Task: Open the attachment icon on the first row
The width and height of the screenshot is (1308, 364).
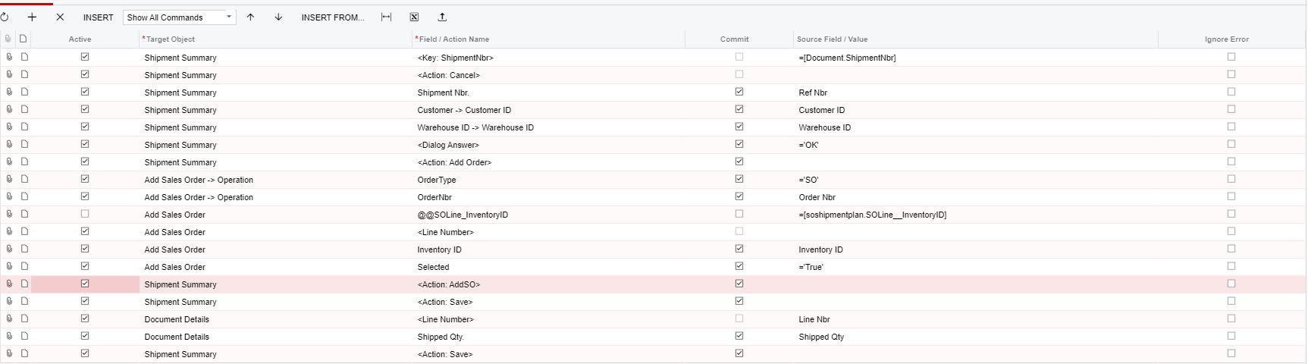Action: point(9,57)
